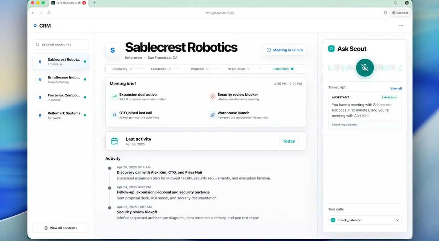Click the View all transcript link
439x241 pixels.
[396, 88]
